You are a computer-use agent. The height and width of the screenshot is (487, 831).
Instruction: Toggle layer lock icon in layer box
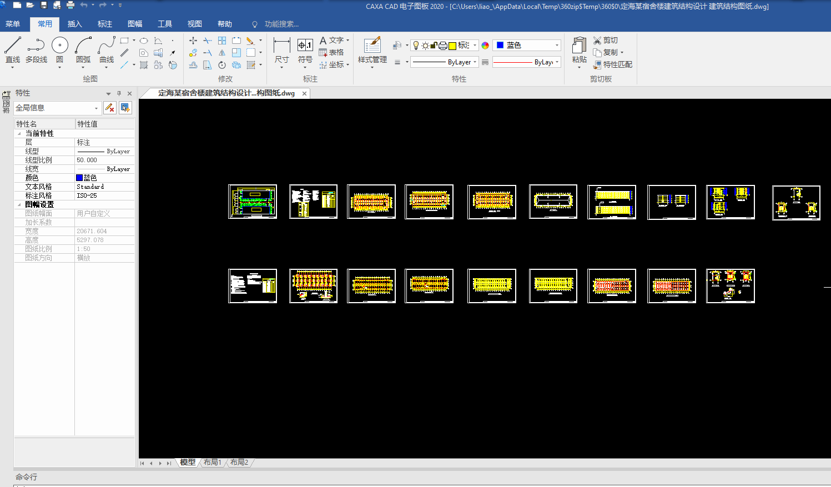tap(435, 46)
